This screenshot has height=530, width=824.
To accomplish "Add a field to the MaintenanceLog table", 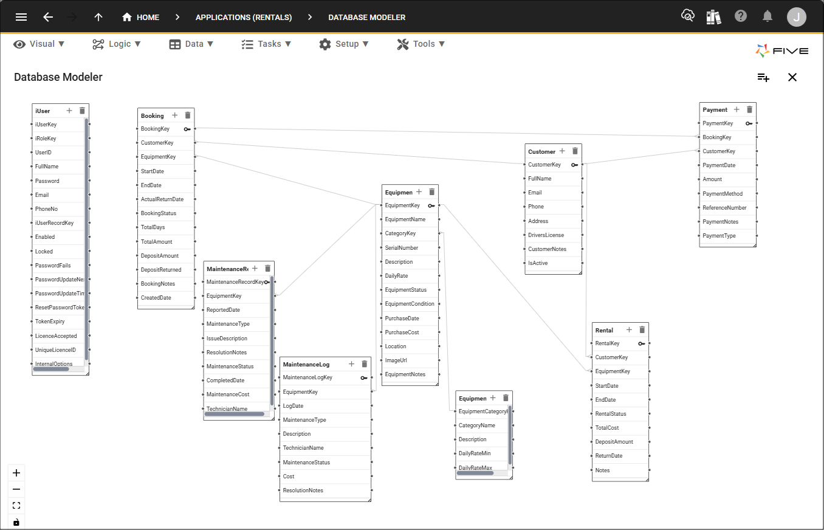I will point(351,363).
